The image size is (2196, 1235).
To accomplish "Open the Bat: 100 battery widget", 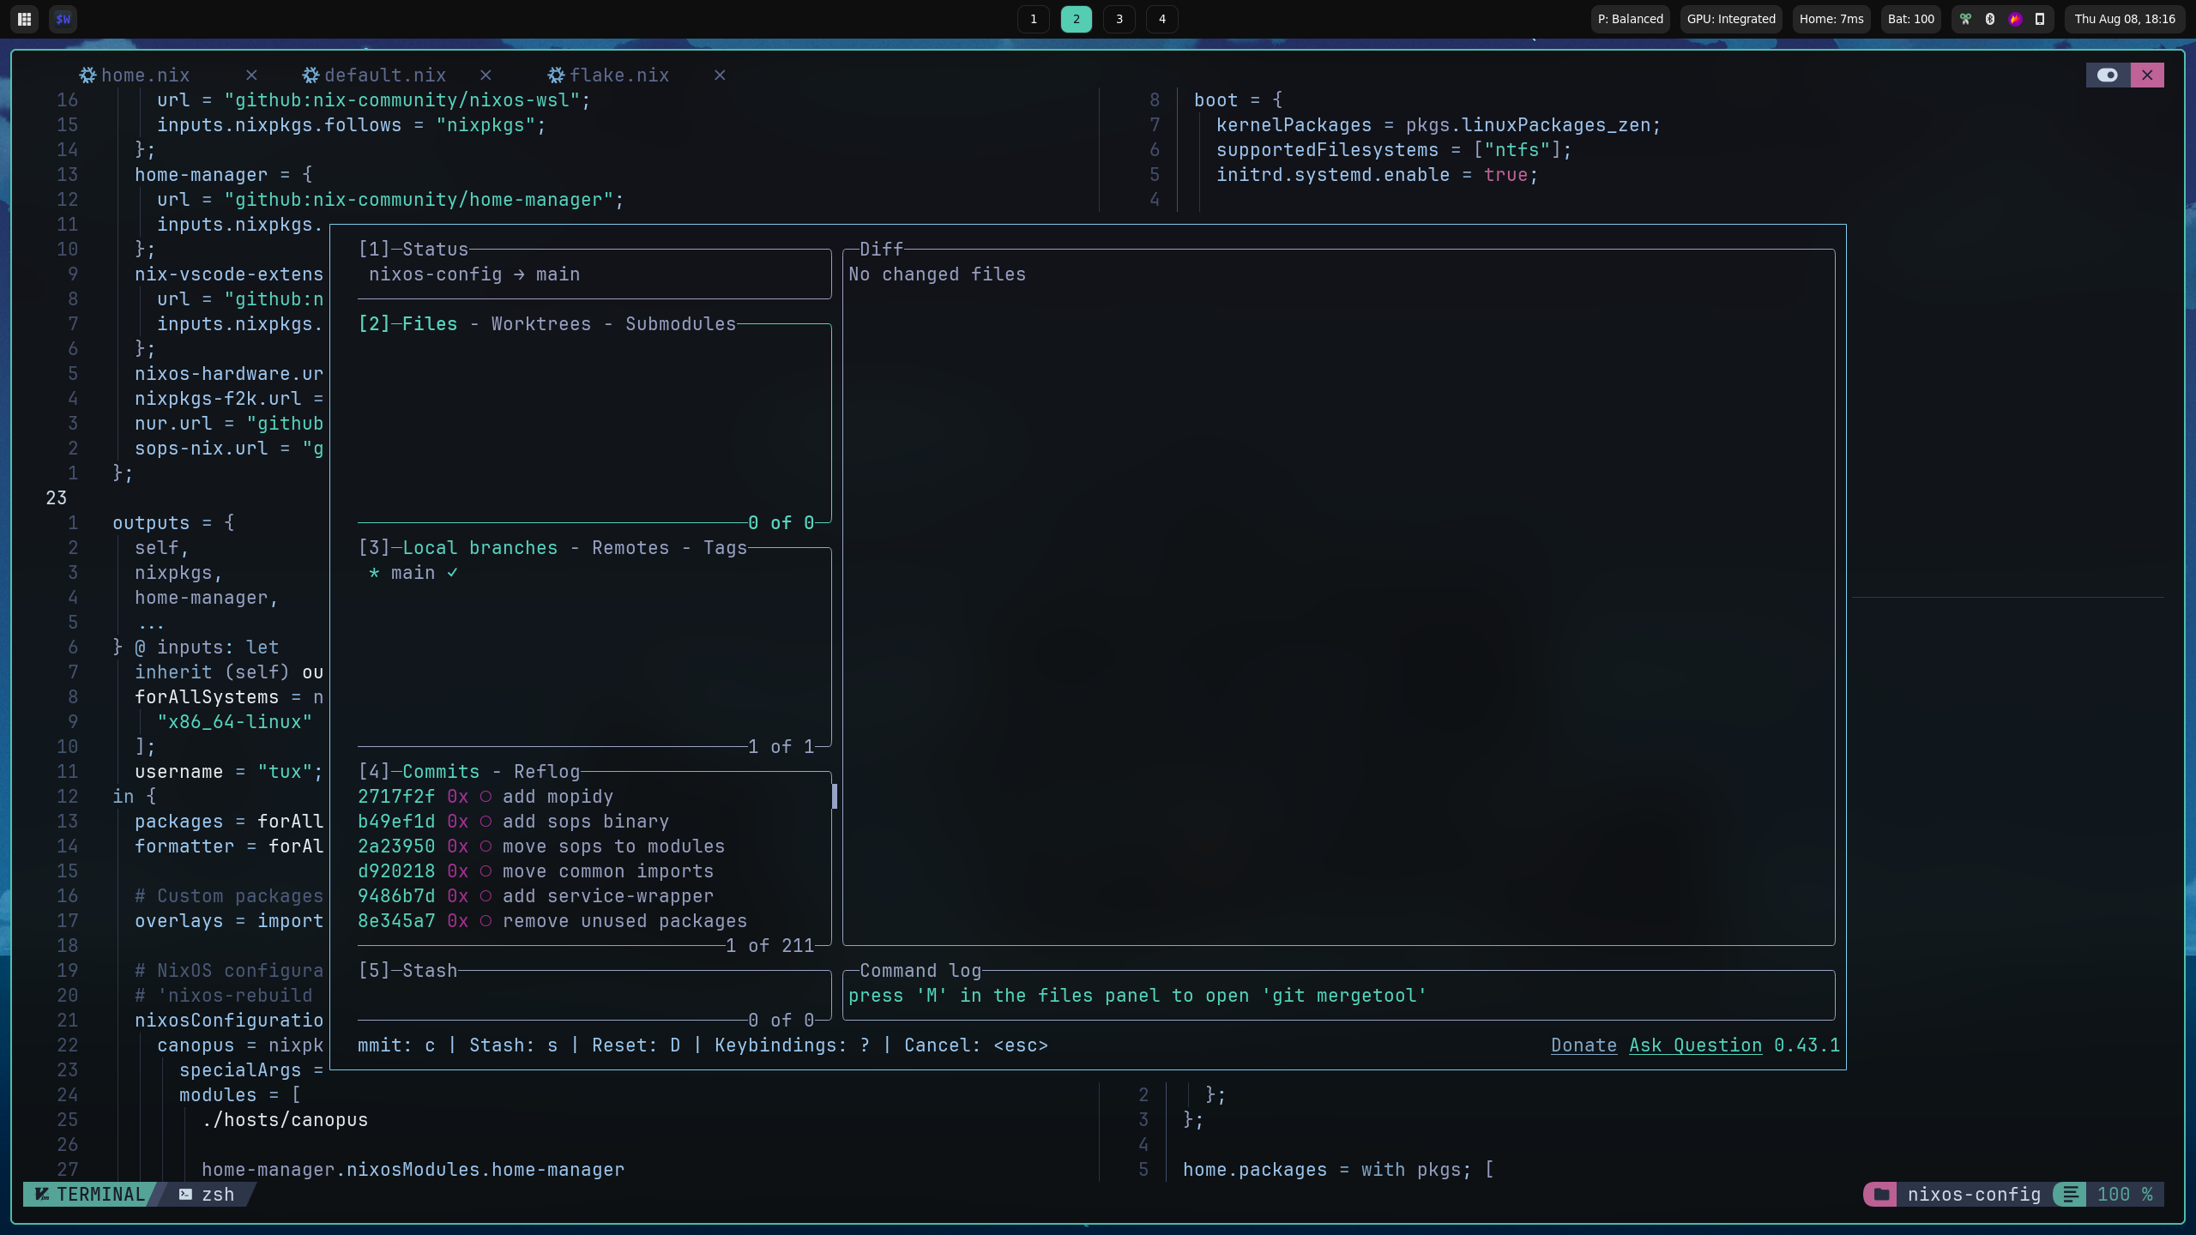I will click(x=1910, y=19).
